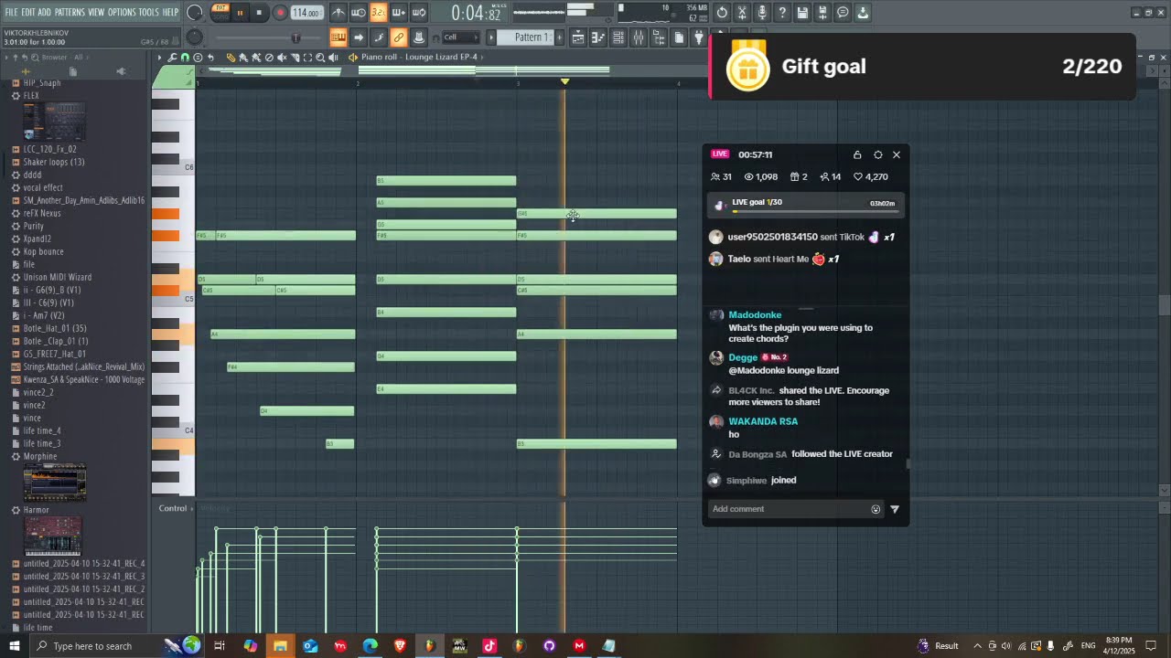Arm the red record button
1171x658 pixels.
click(280, 13)
